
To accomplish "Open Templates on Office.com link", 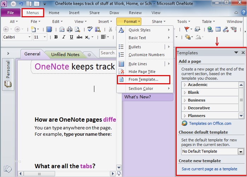I will (210, 123).
